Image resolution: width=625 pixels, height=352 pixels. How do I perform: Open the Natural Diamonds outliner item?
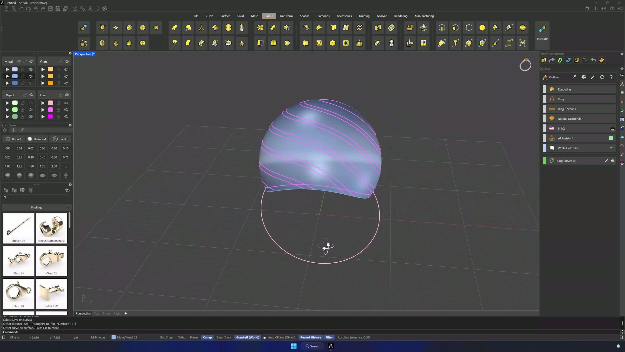coord(579,119)
